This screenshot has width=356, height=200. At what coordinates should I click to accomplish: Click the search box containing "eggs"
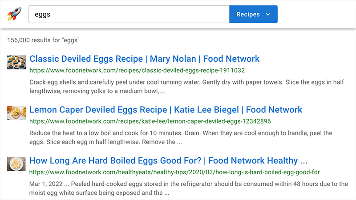pos(129,14)
